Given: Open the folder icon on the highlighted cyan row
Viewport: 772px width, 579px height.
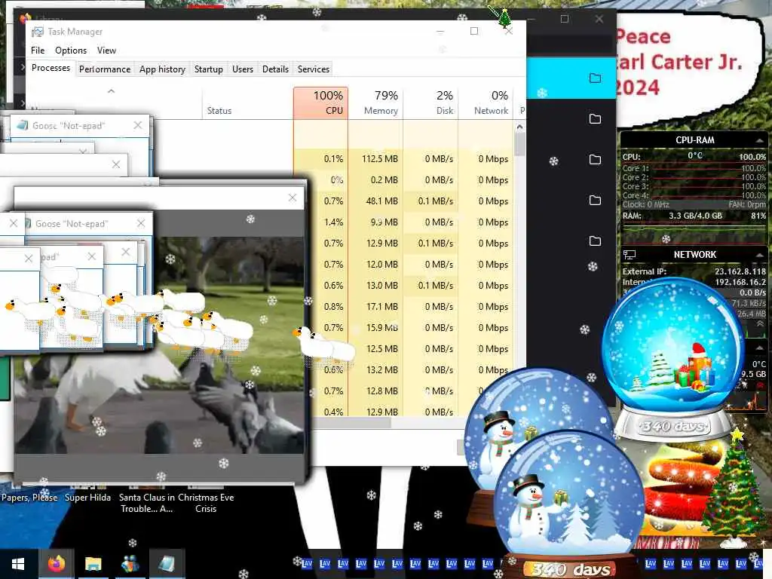Looking at the screenshot, I should [596, 78].
